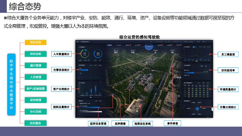The width and height of the screenshot is (242, 136).
Task: Select the highlighted active tab in dashboard navigation
Action: tap(110, 45)
